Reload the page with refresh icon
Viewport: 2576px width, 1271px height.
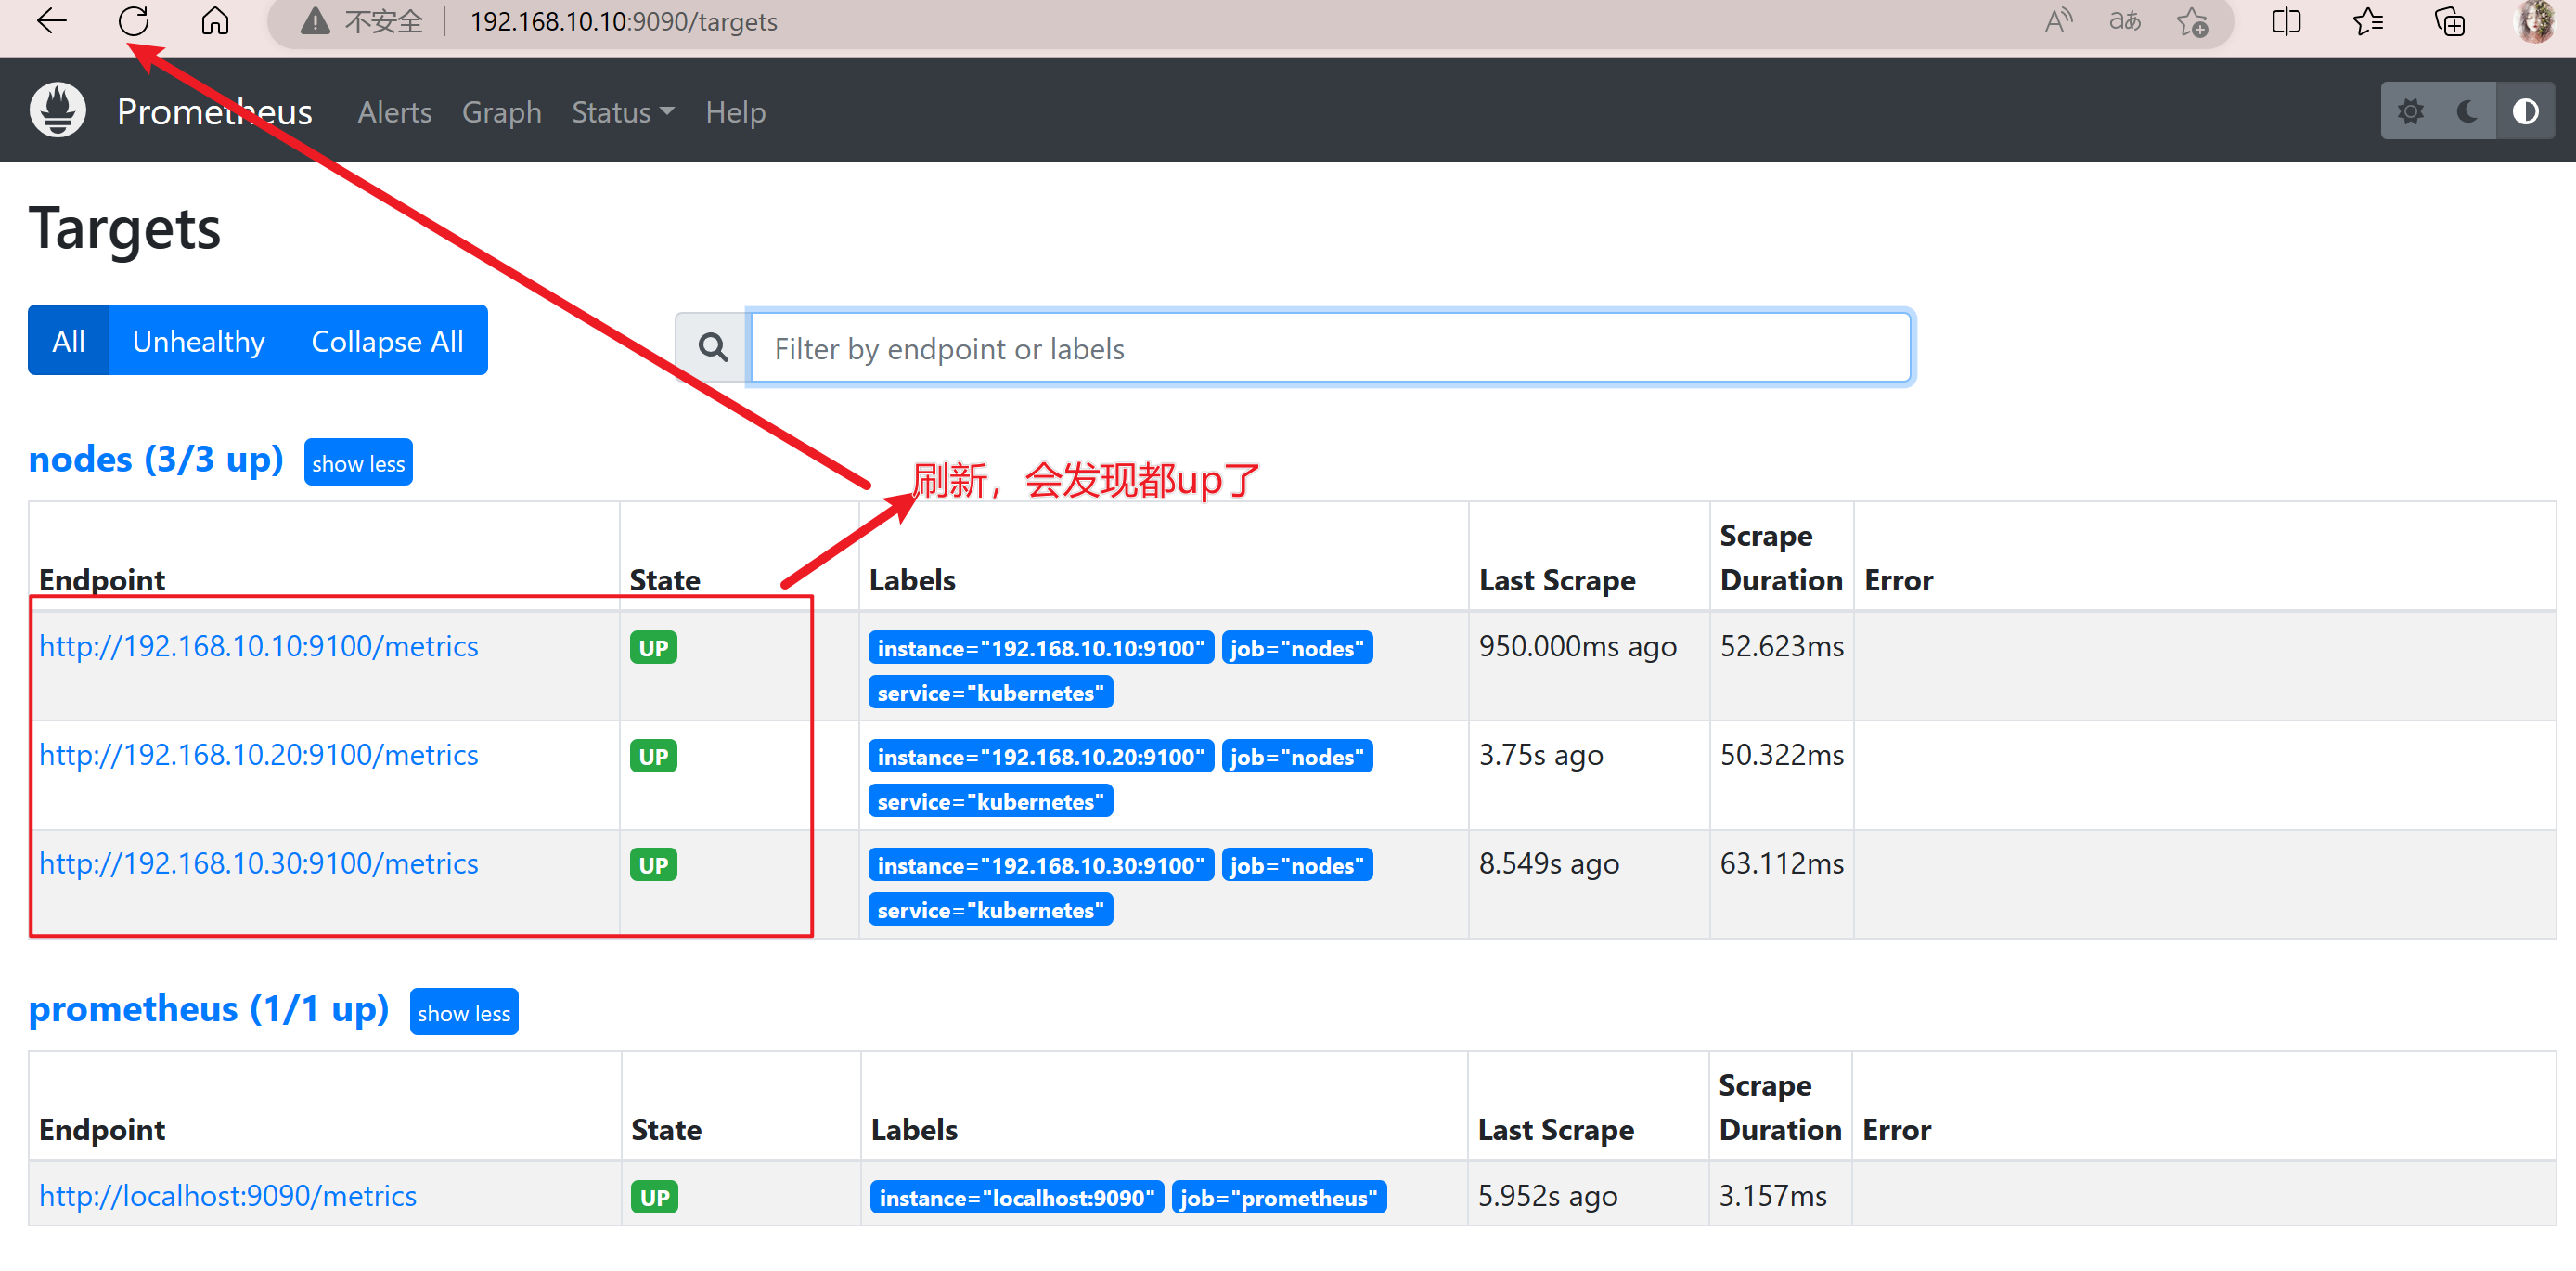(133, 21)
